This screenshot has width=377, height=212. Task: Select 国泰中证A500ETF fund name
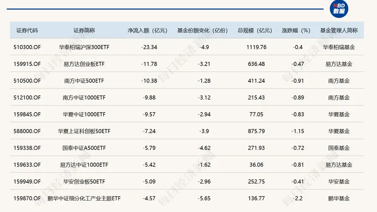tap(84, 148)
